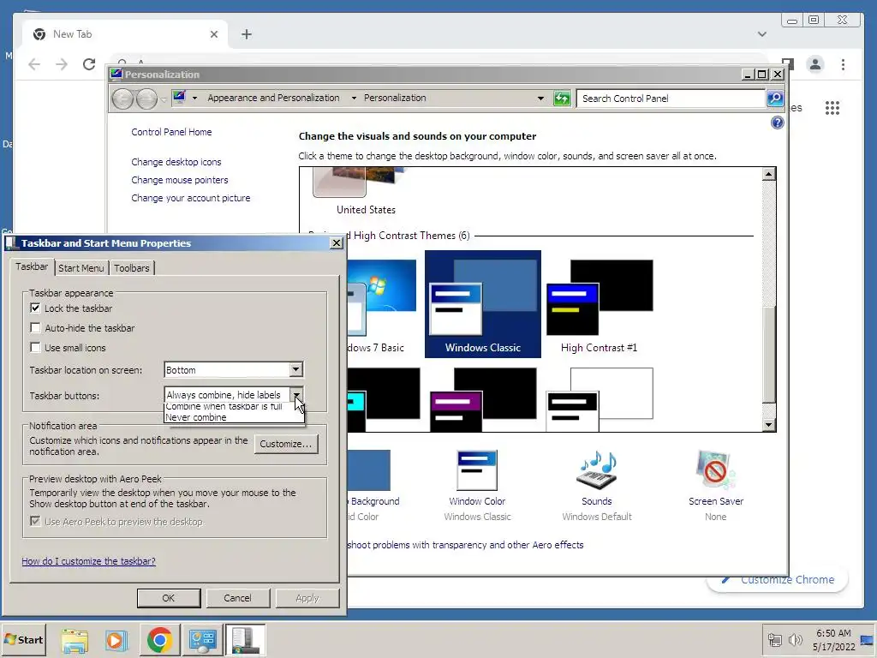Collapse the Taskbar buttons dropdown arrow
The image size is (877, 658).
click(x=296, y=395)
